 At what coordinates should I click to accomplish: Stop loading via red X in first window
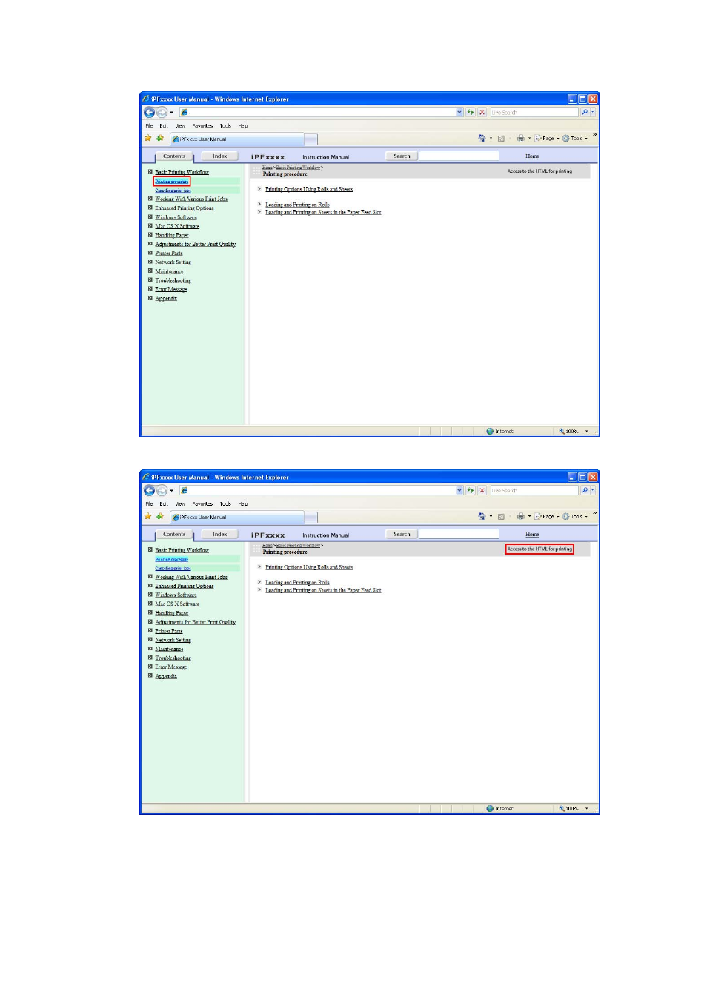[x=482, y=113]
